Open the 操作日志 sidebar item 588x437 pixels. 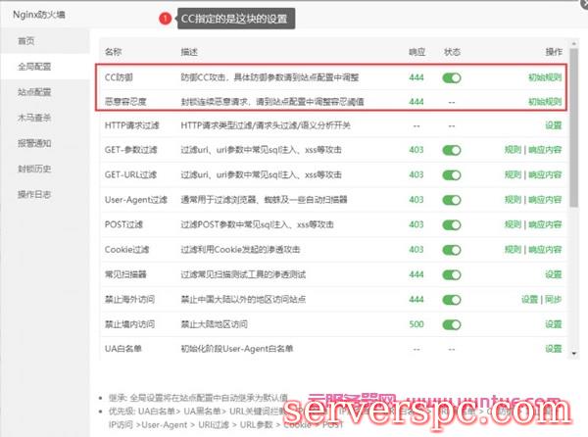pos(34,193)
